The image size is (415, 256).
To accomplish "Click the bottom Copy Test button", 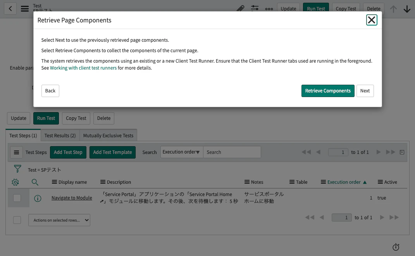I will click(x=76, y=118).
